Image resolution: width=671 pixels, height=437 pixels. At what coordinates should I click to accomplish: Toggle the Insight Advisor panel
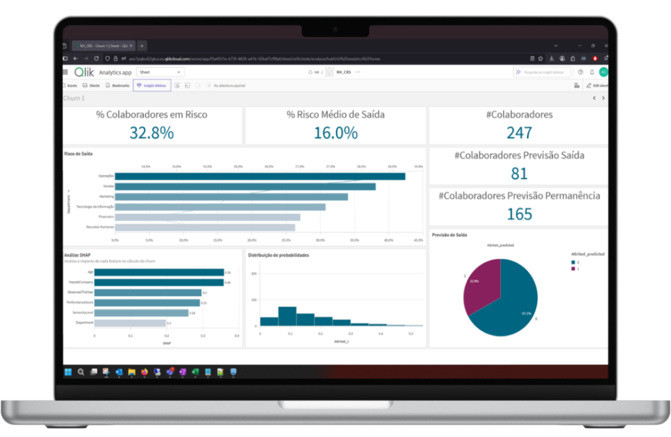click(152, 86)
